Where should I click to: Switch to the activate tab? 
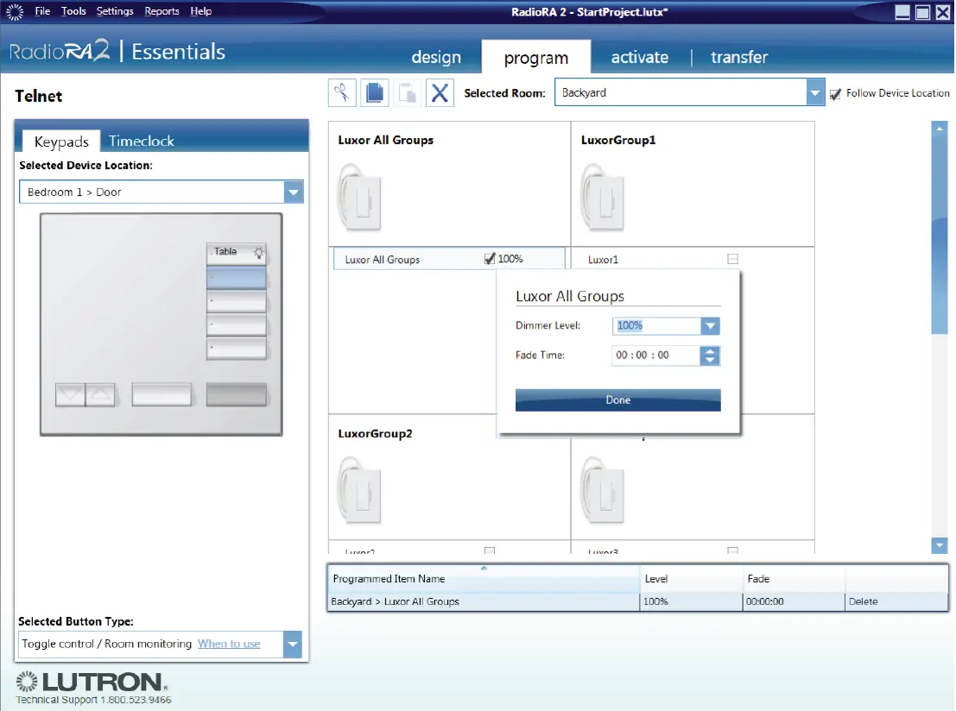pos(640,57)
